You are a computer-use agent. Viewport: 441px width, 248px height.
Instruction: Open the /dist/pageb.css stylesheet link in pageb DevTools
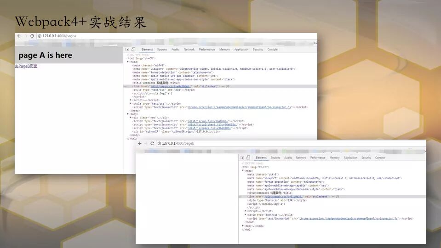283,197
